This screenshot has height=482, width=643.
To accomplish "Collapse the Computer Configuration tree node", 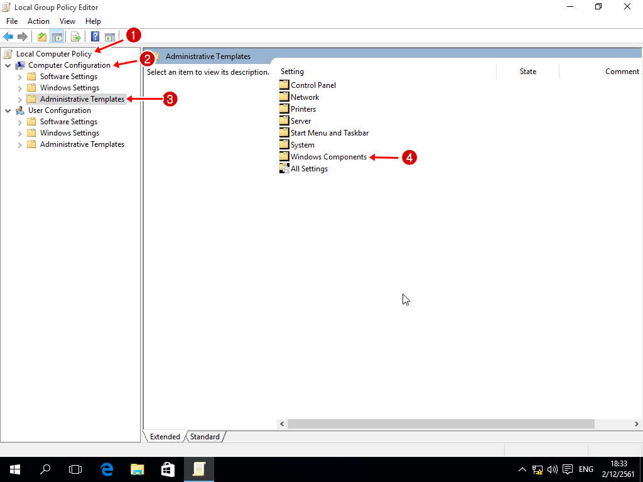I will tap(8, 65).
